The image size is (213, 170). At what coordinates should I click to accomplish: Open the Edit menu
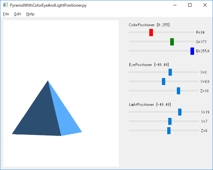tap(18, 14)
